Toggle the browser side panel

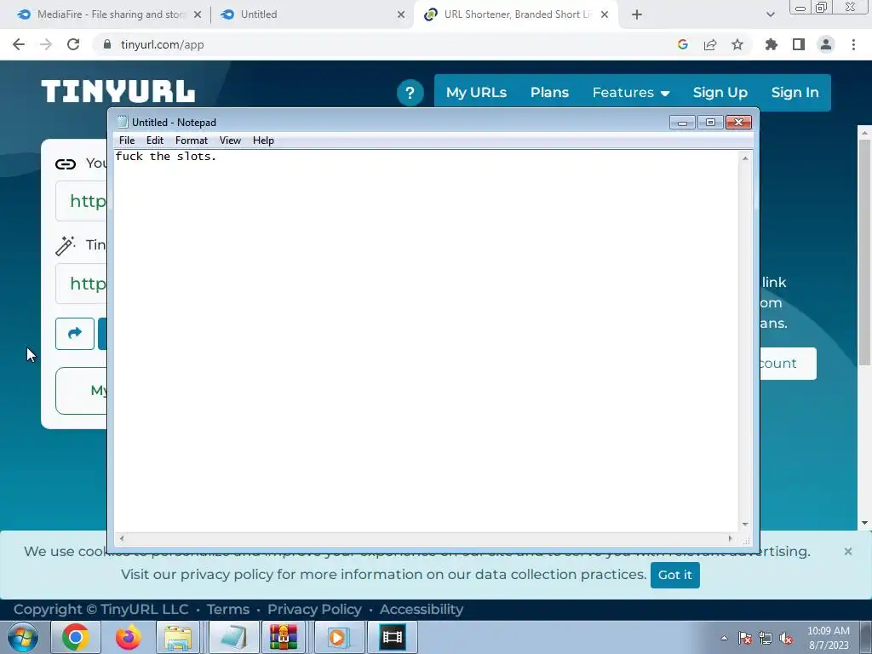pos(799,44)
